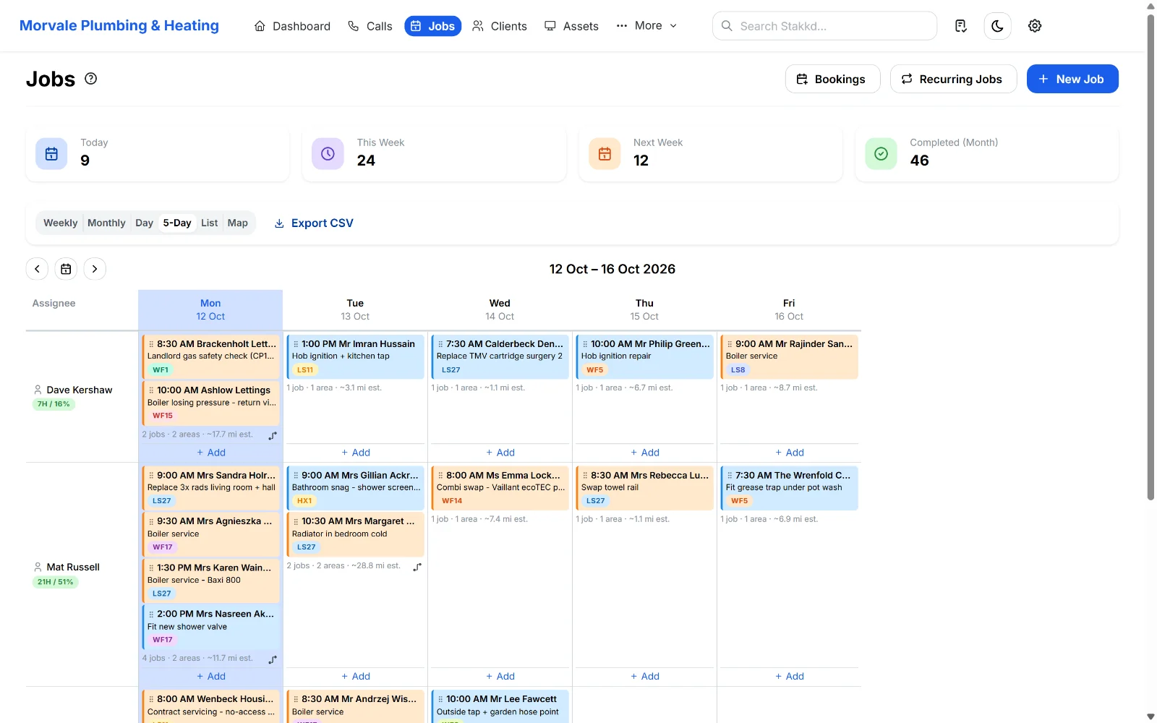Click route icon in Mat Russell Tuesday cell
The image size is (1157, 723).
pos(417,568)
